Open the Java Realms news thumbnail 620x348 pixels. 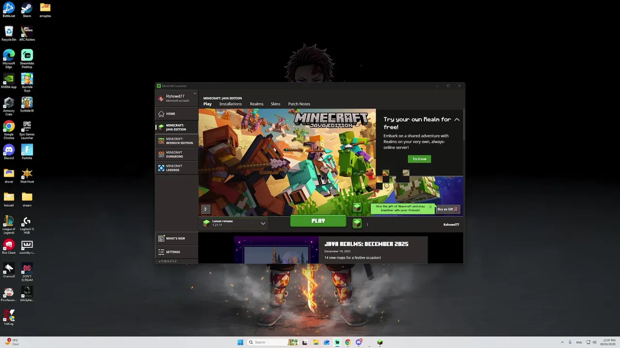[x=276, y=250]
